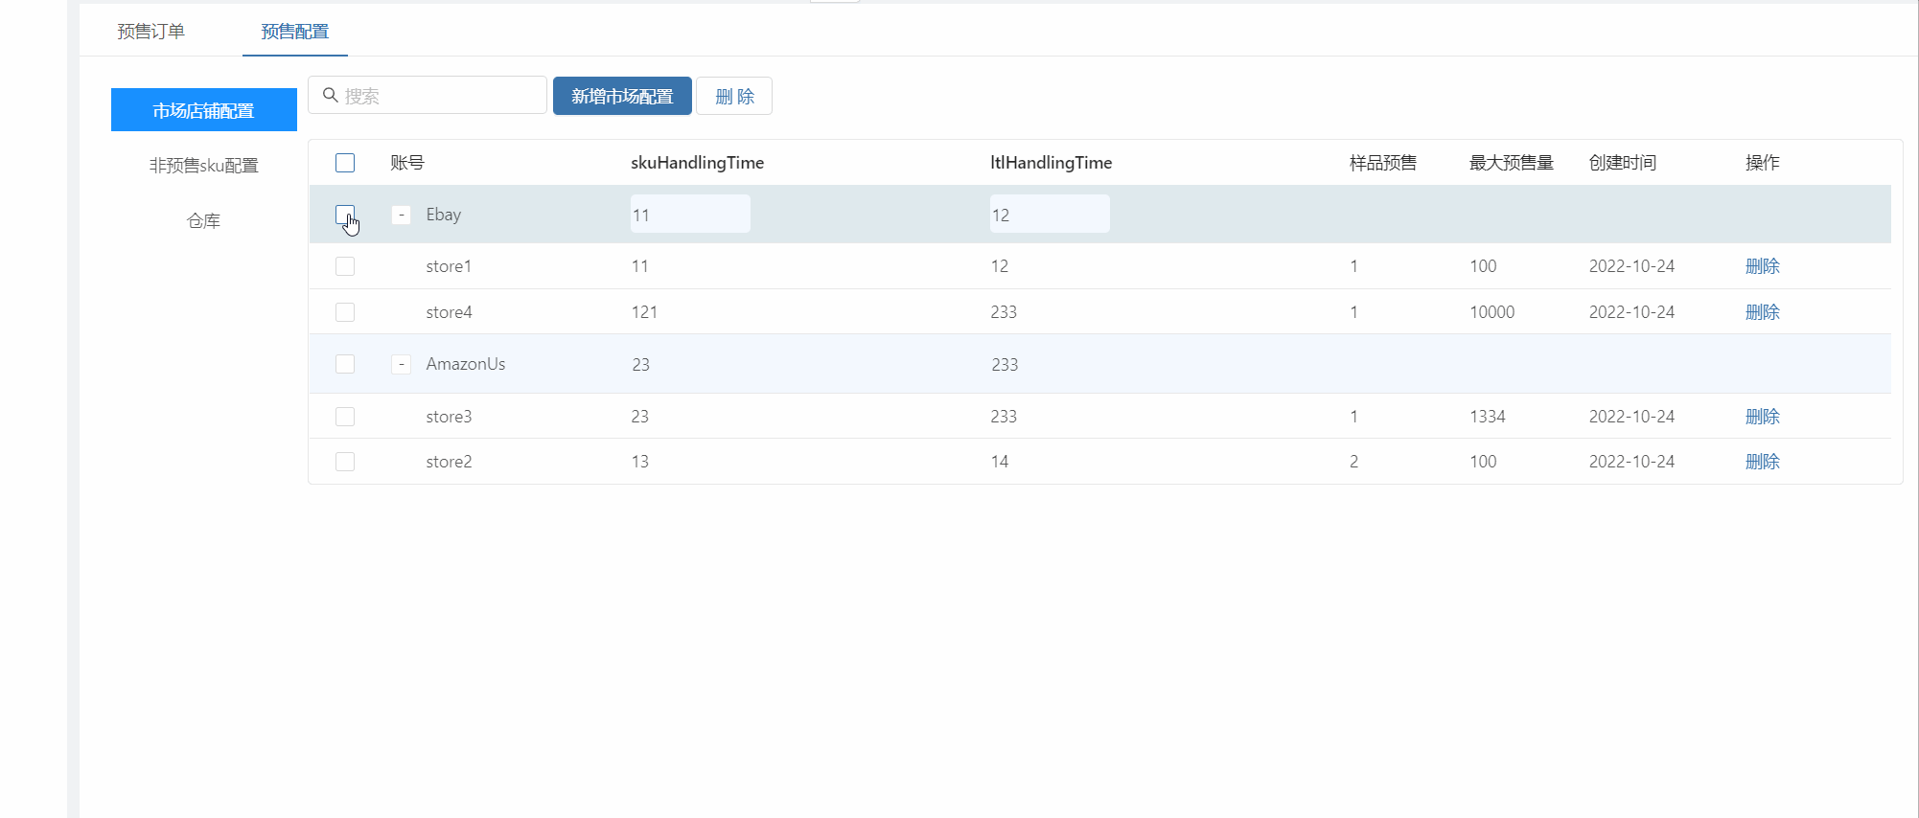1919x818 pixels.
Task: Edit Ebay ltlHandlingTime field showing 12
Action: pos(1050,215)
